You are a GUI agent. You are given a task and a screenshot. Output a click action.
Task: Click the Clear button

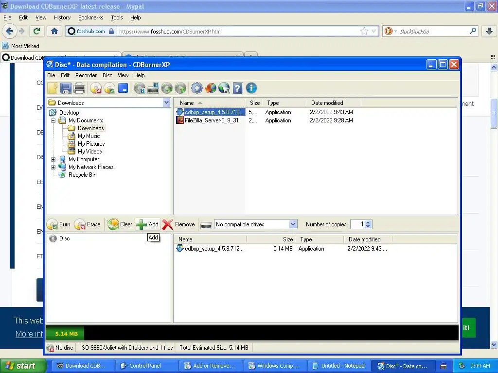(120, 224)
